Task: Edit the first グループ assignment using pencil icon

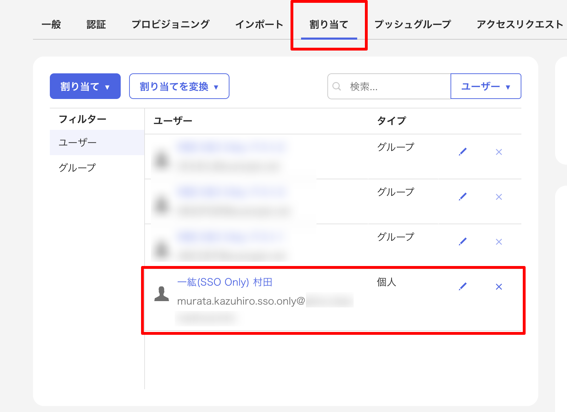Action: coord(463,151)
